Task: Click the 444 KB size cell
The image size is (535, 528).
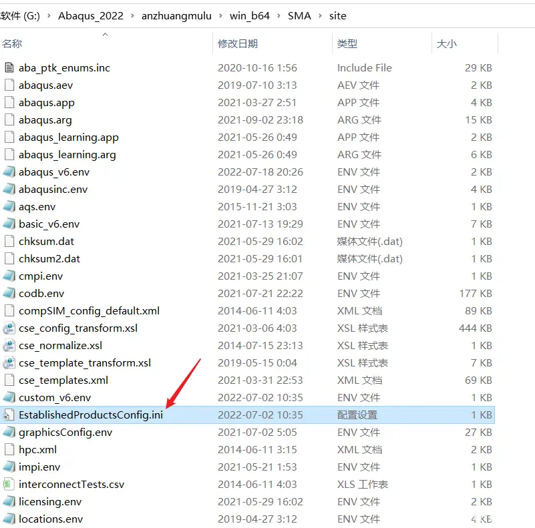Action: click(x=476, y=328)
